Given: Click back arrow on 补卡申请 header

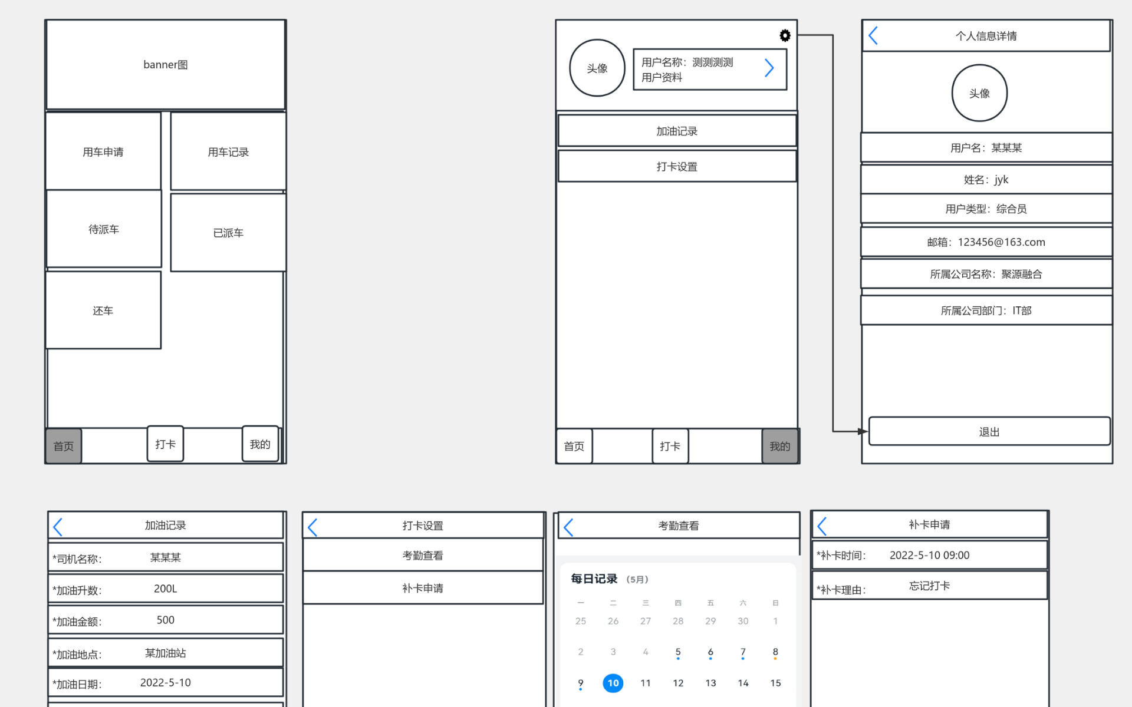Looking at the screenshot, I should coord(822,526).
